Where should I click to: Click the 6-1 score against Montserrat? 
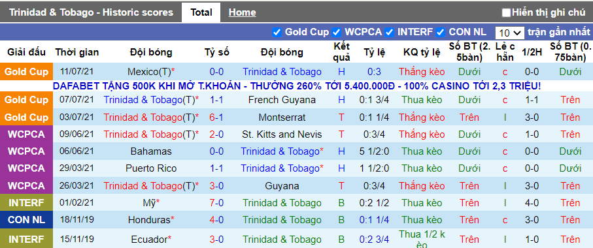(216, 117)
